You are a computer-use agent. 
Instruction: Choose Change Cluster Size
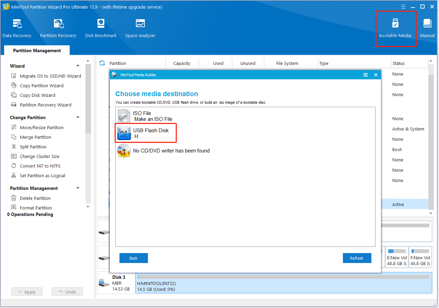pyautogui.click(x=35, y=156)
